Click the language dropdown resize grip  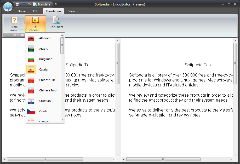click(x=45, y=123)
